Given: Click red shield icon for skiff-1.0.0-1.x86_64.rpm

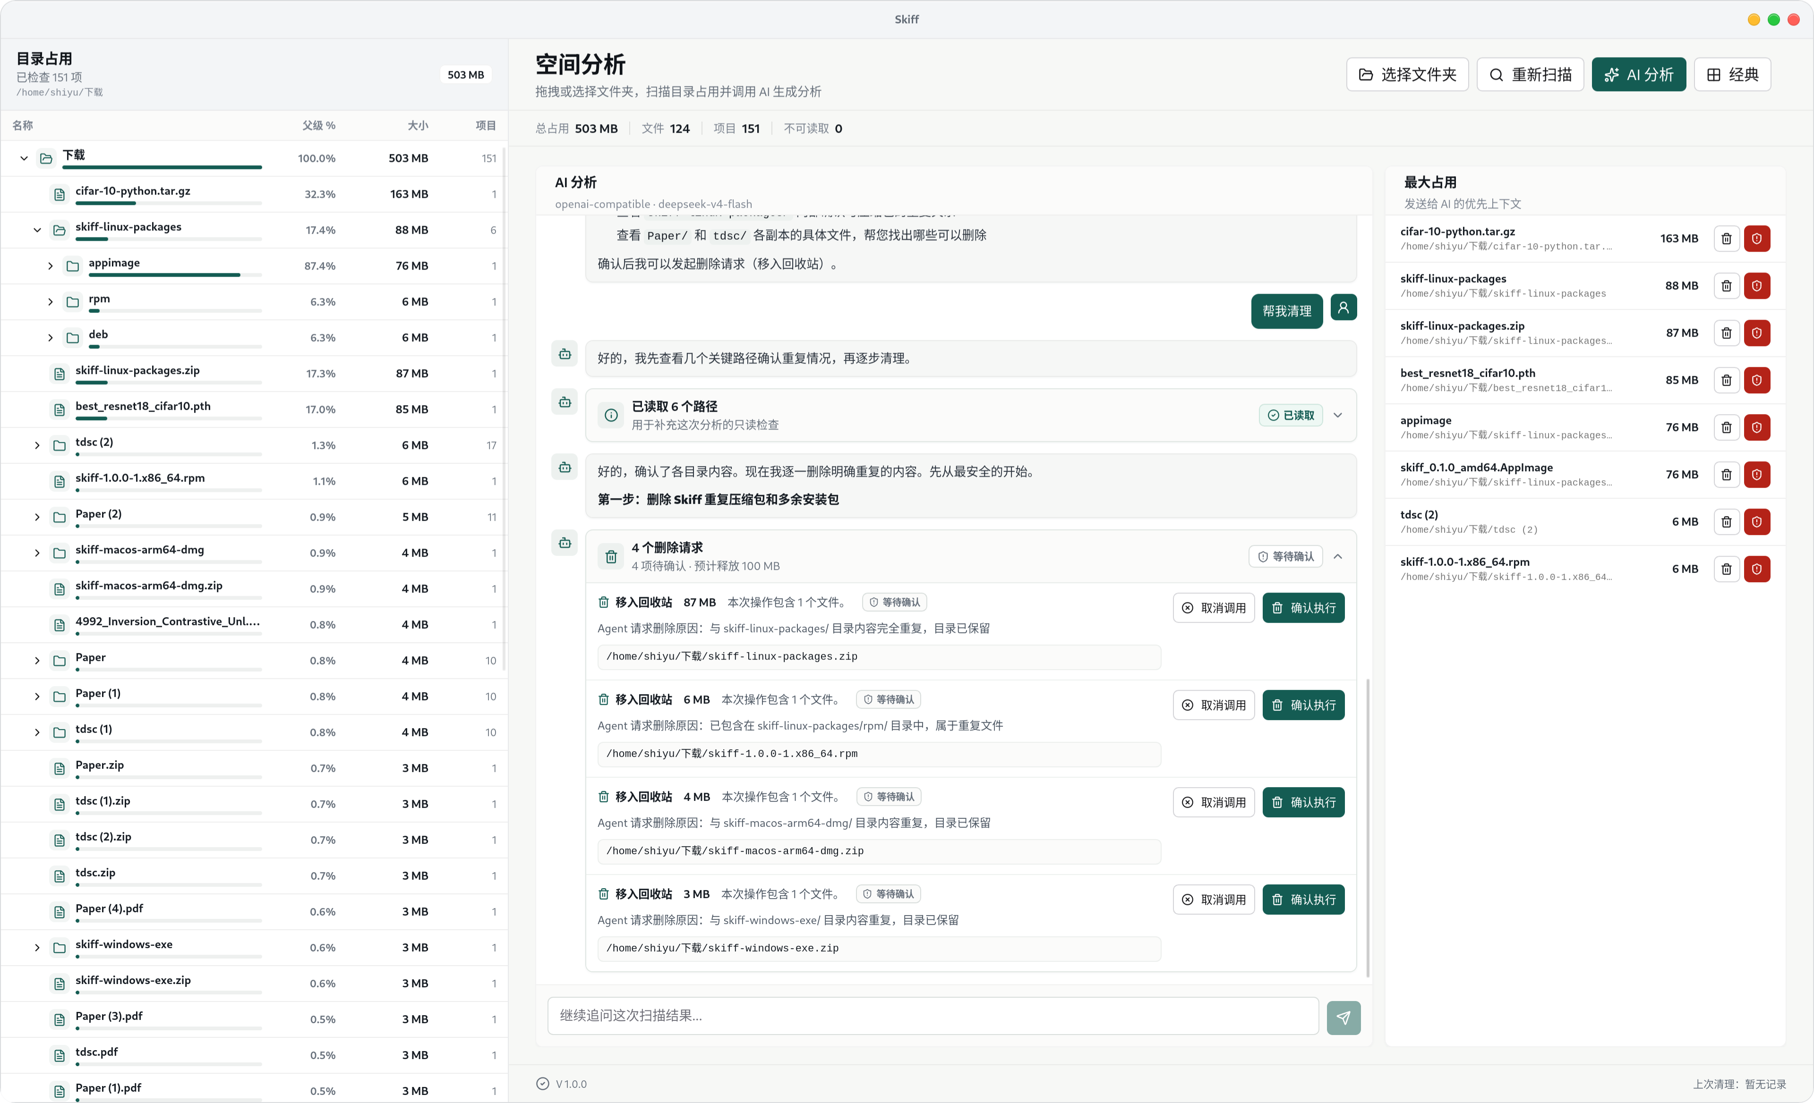Looking at the screenshot, I should (x=1756, y=569).
